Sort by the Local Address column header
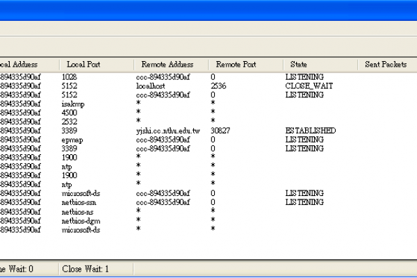417x278 pixels. tap(21, 64)
